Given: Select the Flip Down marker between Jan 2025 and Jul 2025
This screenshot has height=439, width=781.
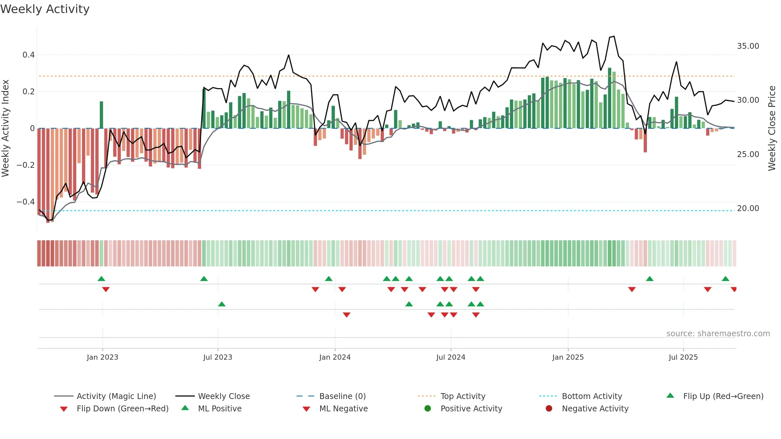Looking at the screenshot, I should click(x=632, y=289).
